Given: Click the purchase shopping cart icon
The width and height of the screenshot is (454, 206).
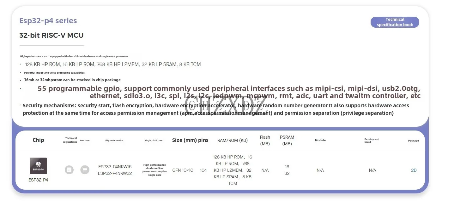Looking at the screenshot, I should 85,170.
